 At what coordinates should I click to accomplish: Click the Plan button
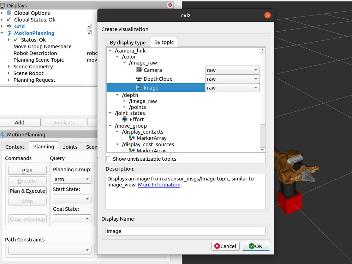[27, 171]
